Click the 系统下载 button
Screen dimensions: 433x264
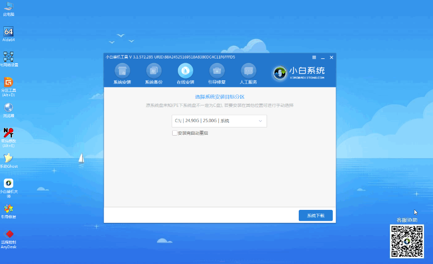click(x=316, y=216)
